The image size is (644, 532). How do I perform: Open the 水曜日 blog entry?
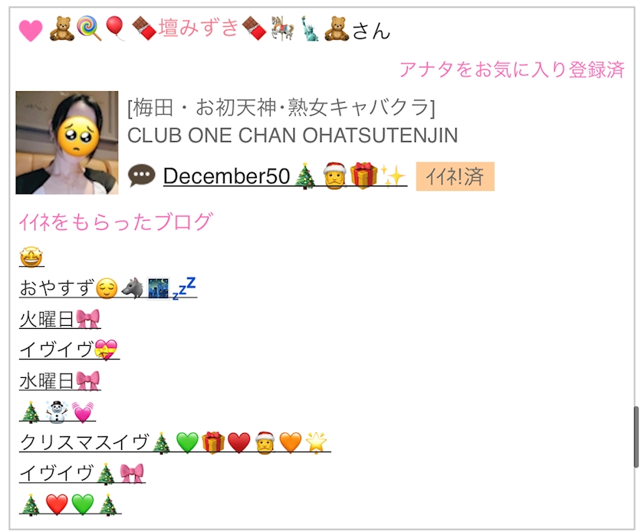(60, 380)
